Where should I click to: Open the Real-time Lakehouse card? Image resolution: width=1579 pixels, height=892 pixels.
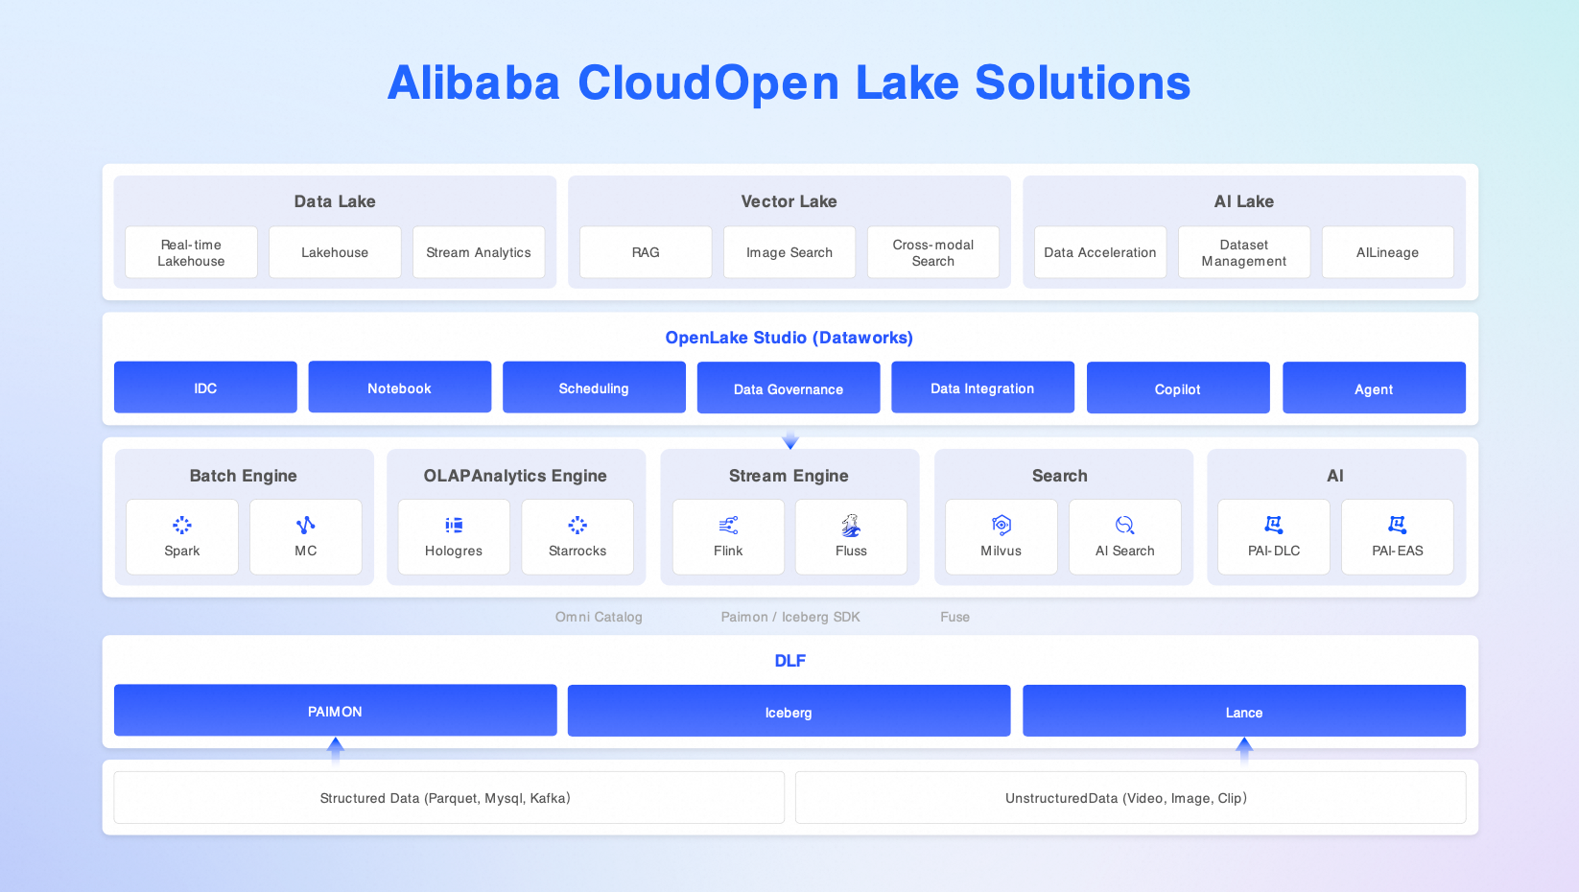[191, 252]
